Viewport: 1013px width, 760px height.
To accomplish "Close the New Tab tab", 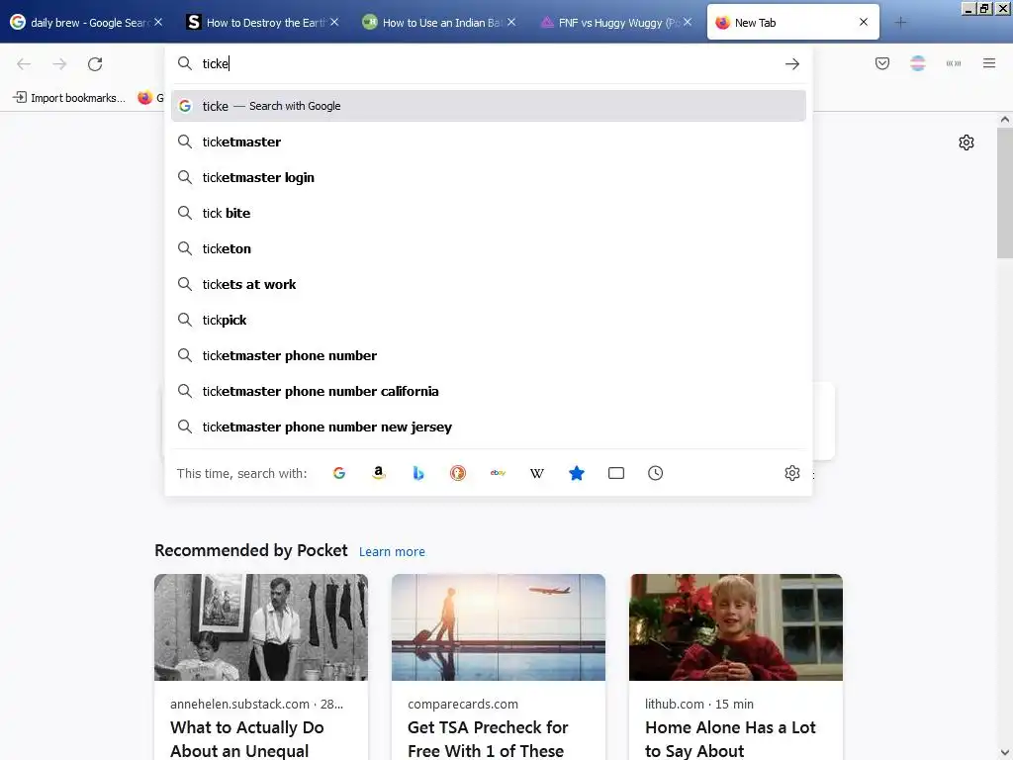I will pos(864,22).
